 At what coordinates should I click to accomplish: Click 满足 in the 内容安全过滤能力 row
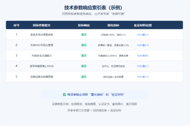[84, 56]
